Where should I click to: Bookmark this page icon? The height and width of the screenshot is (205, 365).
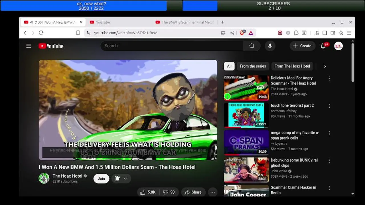(78, 33)
